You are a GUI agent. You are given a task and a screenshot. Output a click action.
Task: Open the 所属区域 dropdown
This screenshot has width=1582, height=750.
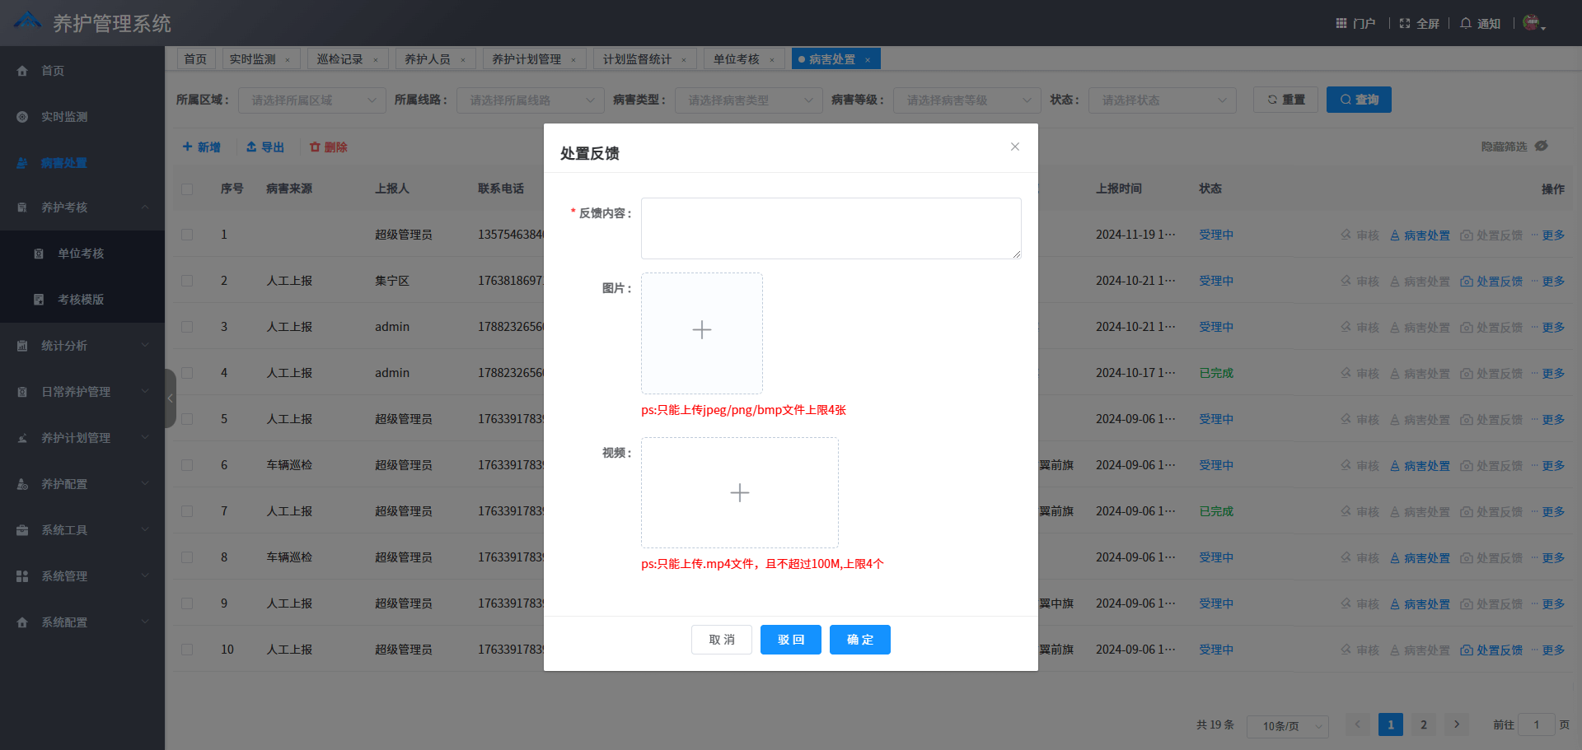tap(311, 100)
